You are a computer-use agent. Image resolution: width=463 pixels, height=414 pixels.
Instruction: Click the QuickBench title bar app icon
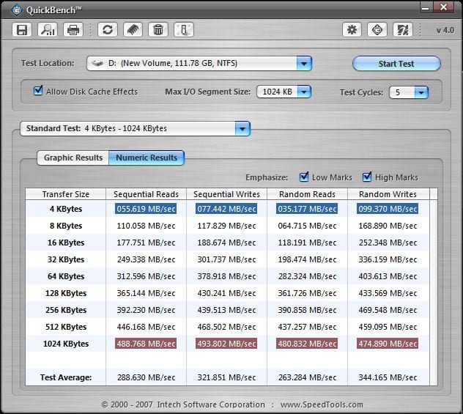tap(15, 8)
